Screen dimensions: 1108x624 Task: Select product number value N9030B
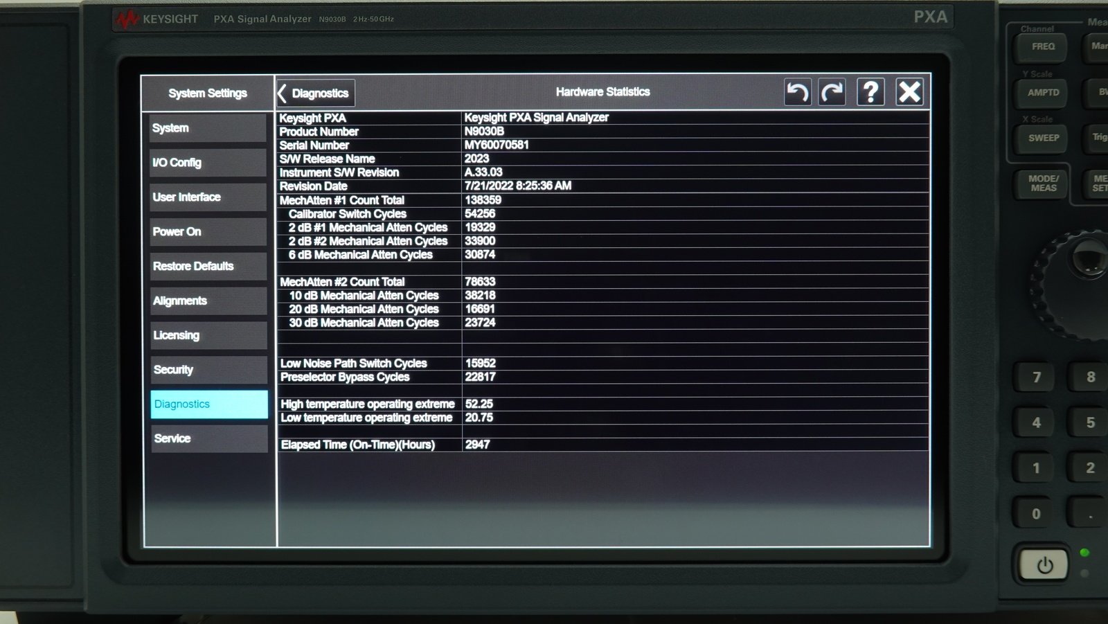pyautogui.click(x=484, y=131)
